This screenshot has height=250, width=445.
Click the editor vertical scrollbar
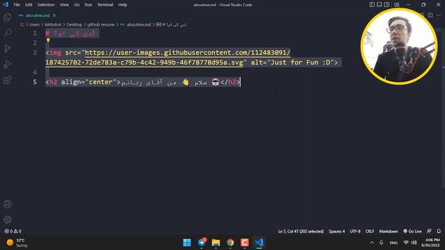[443, 108]
